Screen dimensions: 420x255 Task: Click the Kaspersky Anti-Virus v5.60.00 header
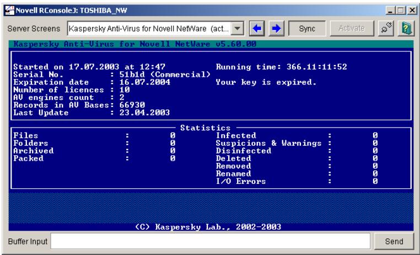134,44
